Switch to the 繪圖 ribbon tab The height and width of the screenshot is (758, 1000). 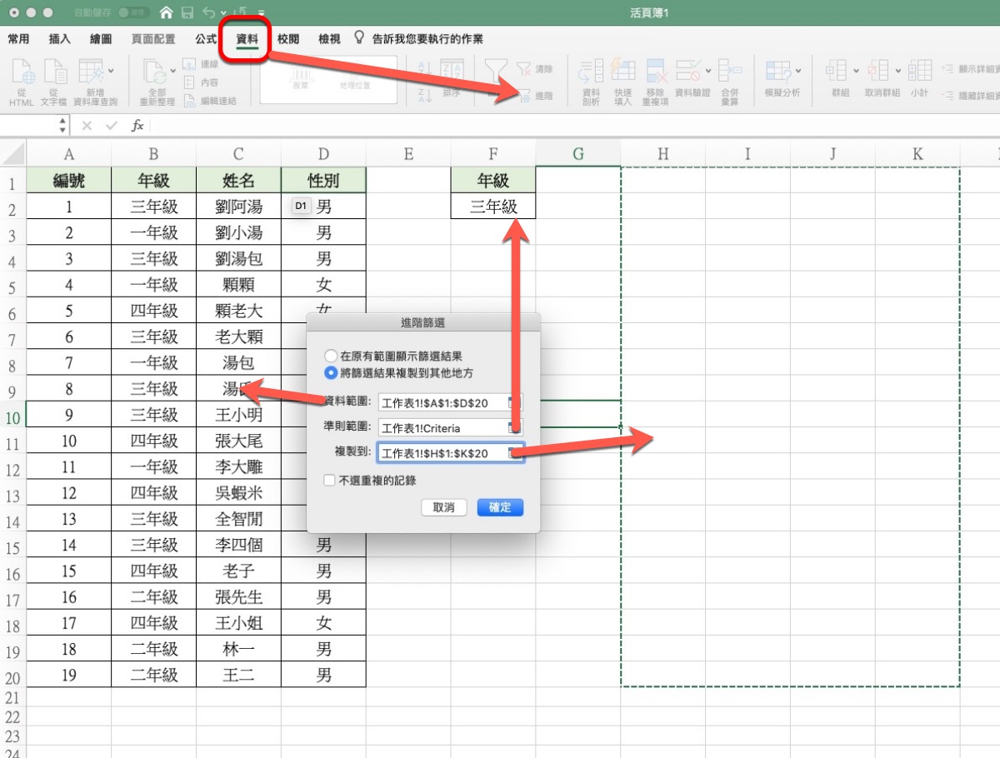(101, 39)
